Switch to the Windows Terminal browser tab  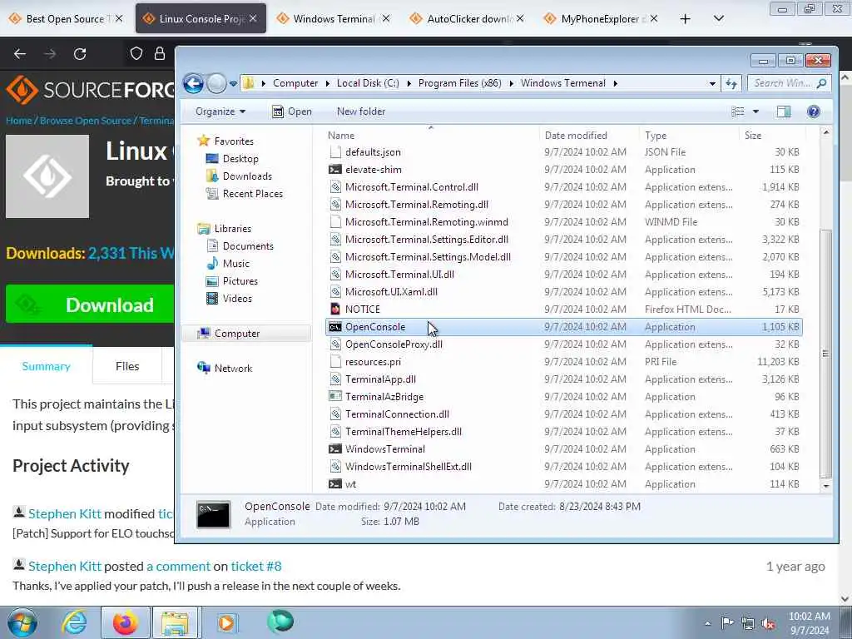click(x=334, y=19)
